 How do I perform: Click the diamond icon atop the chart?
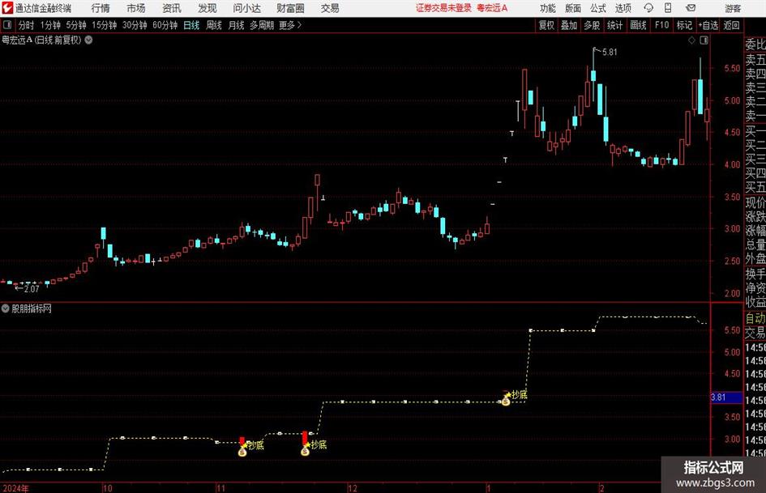(x=691, y=40)
